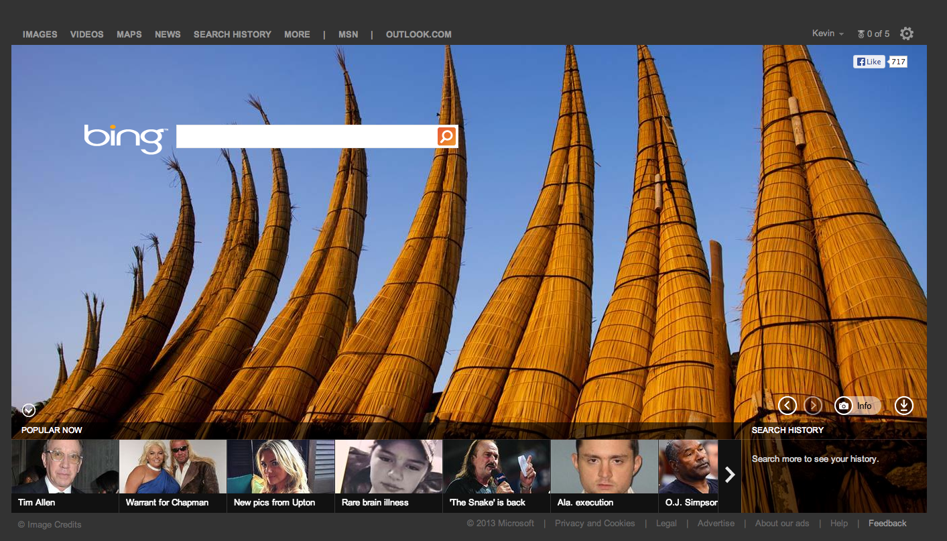Open the New pics from Upton story
This screenshot has height=541, width=947.
coord(281,476)
